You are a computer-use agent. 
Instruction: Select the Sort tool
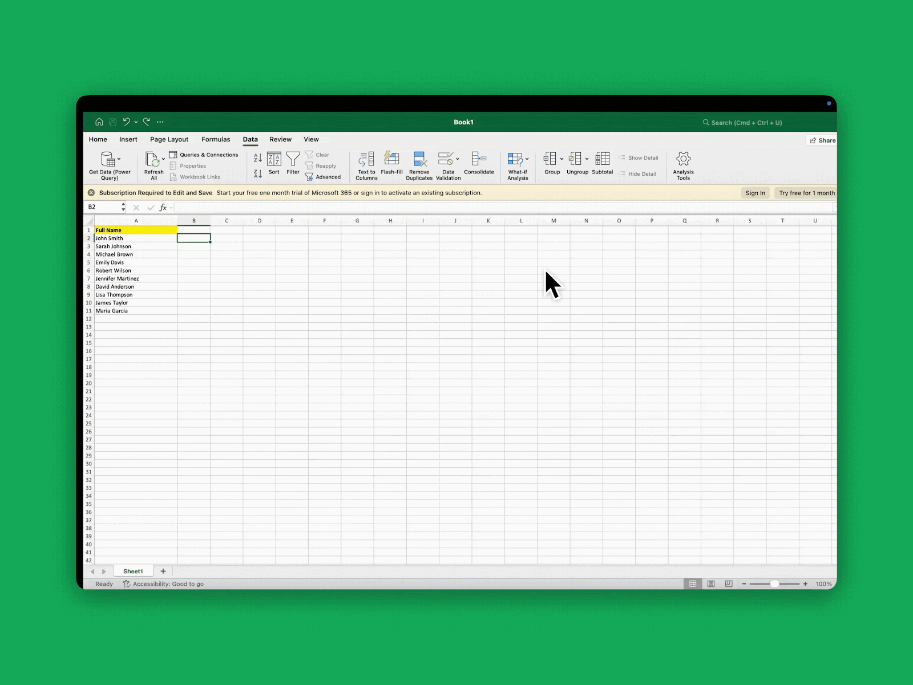[274, 165]
